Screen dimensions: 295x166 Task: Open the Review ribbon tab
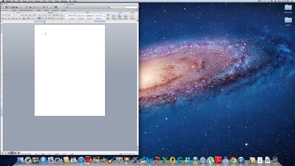pos(64,10)
